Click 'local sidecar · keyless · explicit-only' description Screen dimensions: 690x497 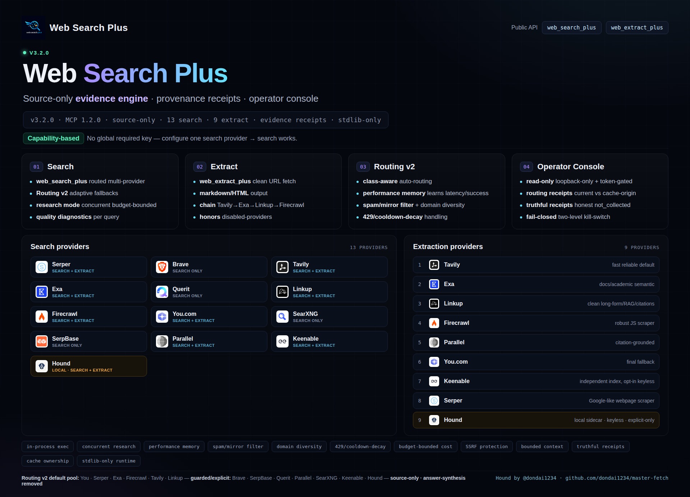click(x=614, y=420)
